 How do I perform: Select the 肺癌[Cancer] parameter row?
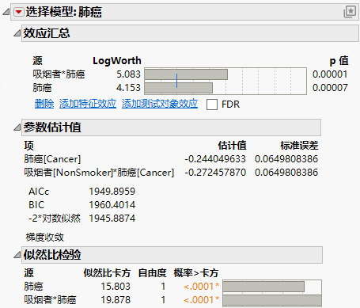point(171,159)
